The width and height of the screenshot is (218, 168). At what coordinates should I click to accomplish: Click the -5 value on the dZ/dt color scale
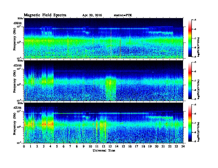[x=195, y=105]
